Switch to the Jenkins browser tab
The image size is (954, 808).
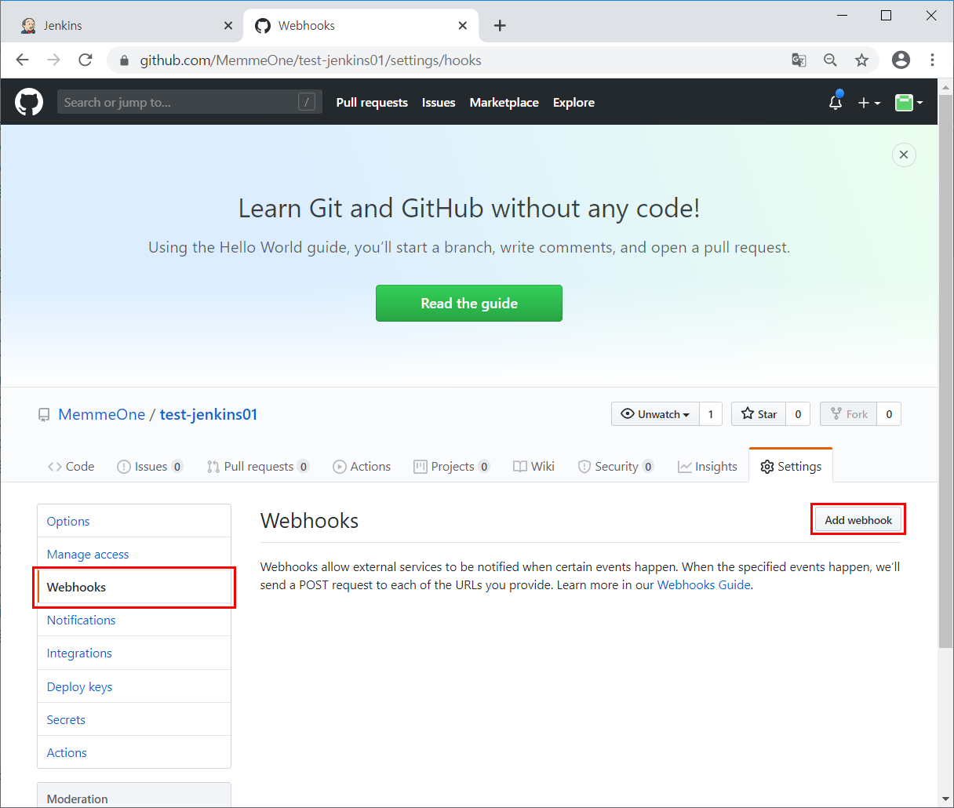click(126, 26)
